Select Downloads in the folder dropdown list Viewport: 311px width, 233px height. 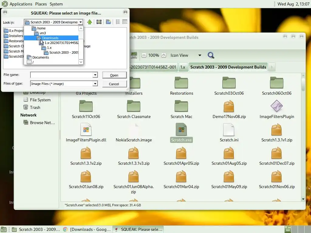(51, 38)
